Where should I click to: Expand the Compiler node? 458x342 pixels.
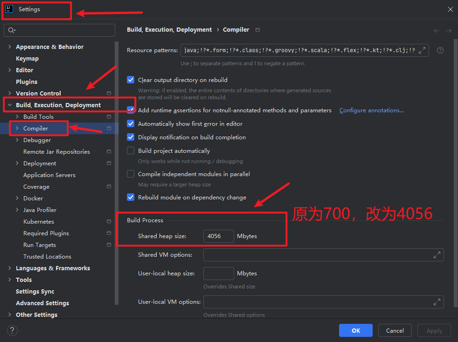click(x=17, y=128)
